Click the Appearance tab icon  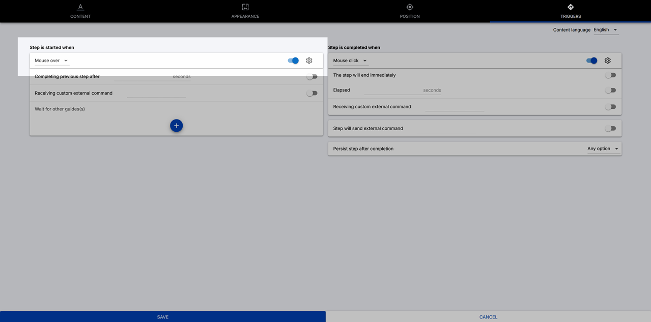tap(245, 7)
